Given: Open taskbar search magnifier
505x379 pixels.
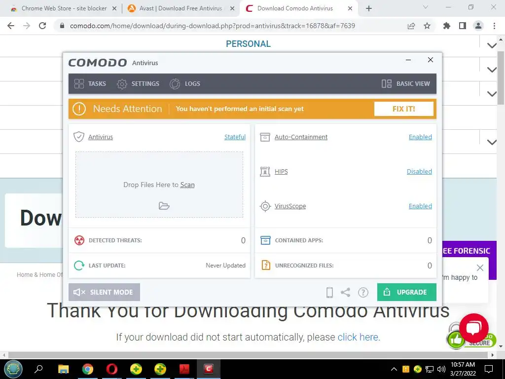Looking at the screenshot, I should tap(38, 369).
